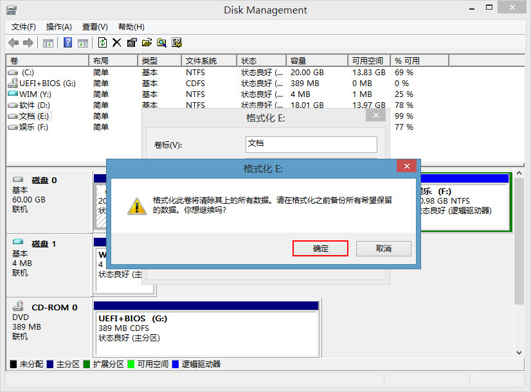Confirm formatting by clicking 确定
The image size is (531, 392).
click(320, 249)
